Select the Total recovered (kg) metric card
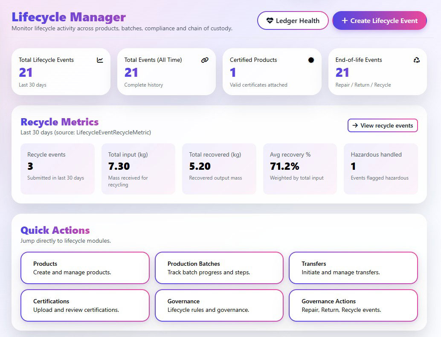Viewport: 441px width, 337px height. click(219, 168)
